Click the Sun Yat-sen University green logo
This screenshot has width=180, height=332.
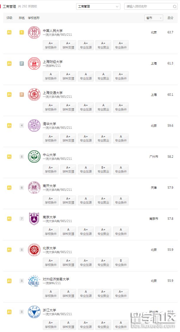point(34,157)
